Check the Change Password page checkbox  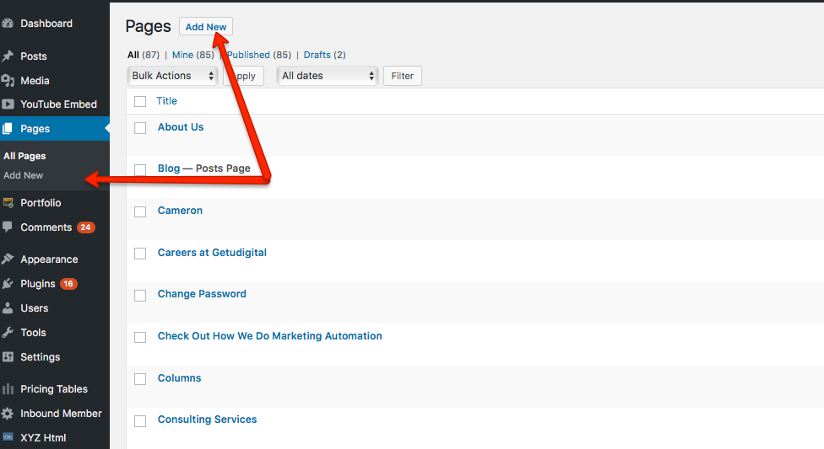coord(140,296)
